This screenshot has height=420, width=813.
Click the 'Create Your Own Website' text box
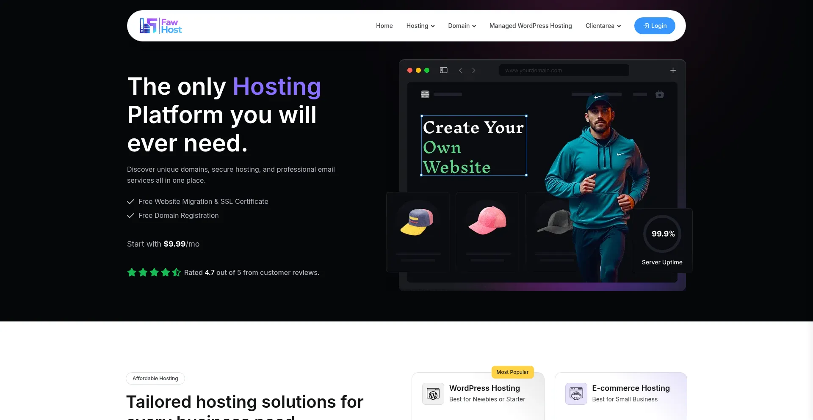click(474, 145)
